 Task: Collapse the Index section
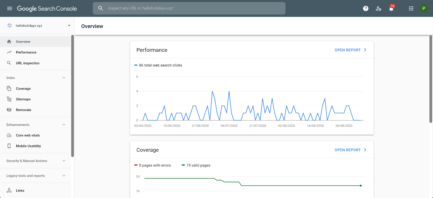coord(64,78)
